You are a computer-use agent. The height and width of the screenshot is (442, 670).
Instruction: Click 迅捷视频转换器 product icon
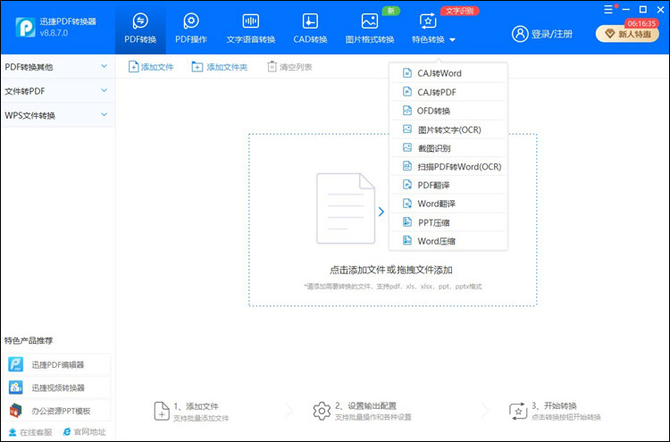(x=16, y=388)
